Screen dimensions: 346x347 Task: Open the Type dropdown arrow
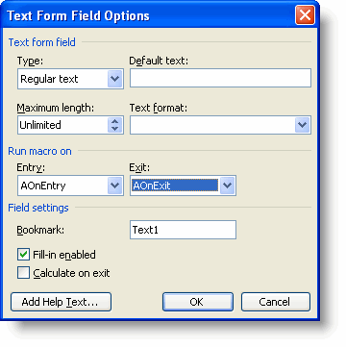point(115,79)
